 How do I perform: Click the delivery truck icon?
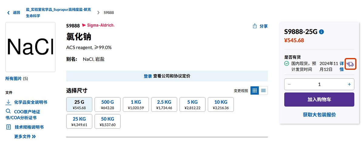click(x=350, y=64)
